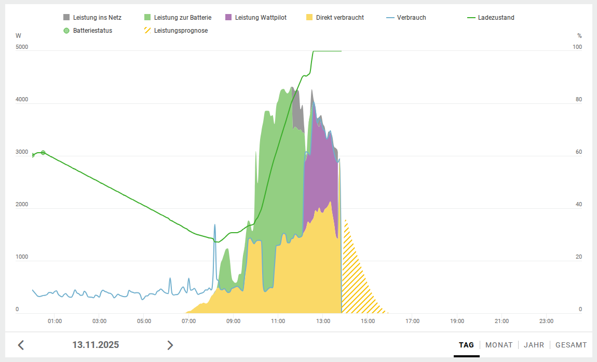This screenshot has width=597, height=362.
Task: Hide the Leistung zur Batterie series label
Action: 182,18
